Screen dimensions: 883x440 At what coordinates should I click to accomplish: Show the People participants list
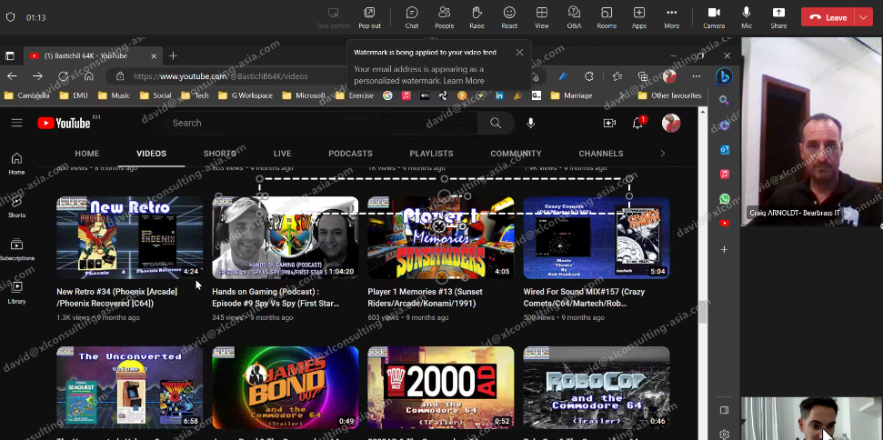click(x=445, y=17)
